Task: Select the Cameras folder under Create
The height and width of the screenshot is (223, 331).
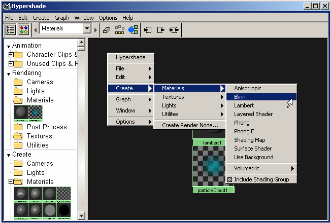Action: pyautogui.click(x=34, y=163)
